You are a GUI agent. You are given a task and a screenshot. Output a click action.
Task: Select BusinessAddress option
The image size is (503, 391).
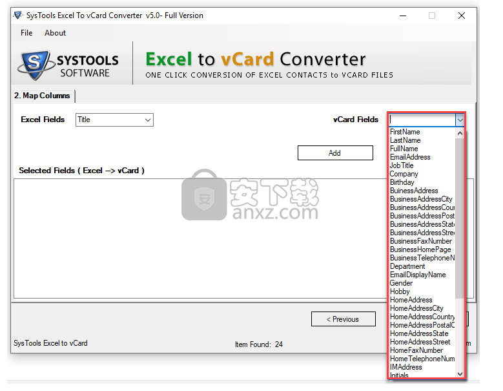pos(414,191)
